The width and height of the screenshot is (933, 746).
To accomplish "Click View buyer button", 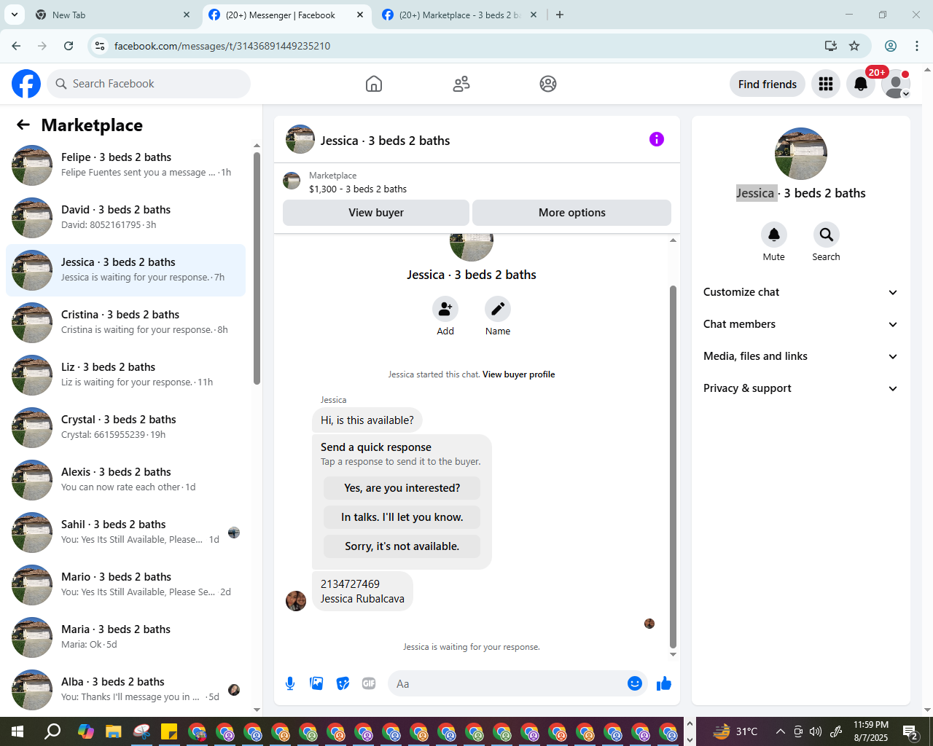I will click(376, 213).
